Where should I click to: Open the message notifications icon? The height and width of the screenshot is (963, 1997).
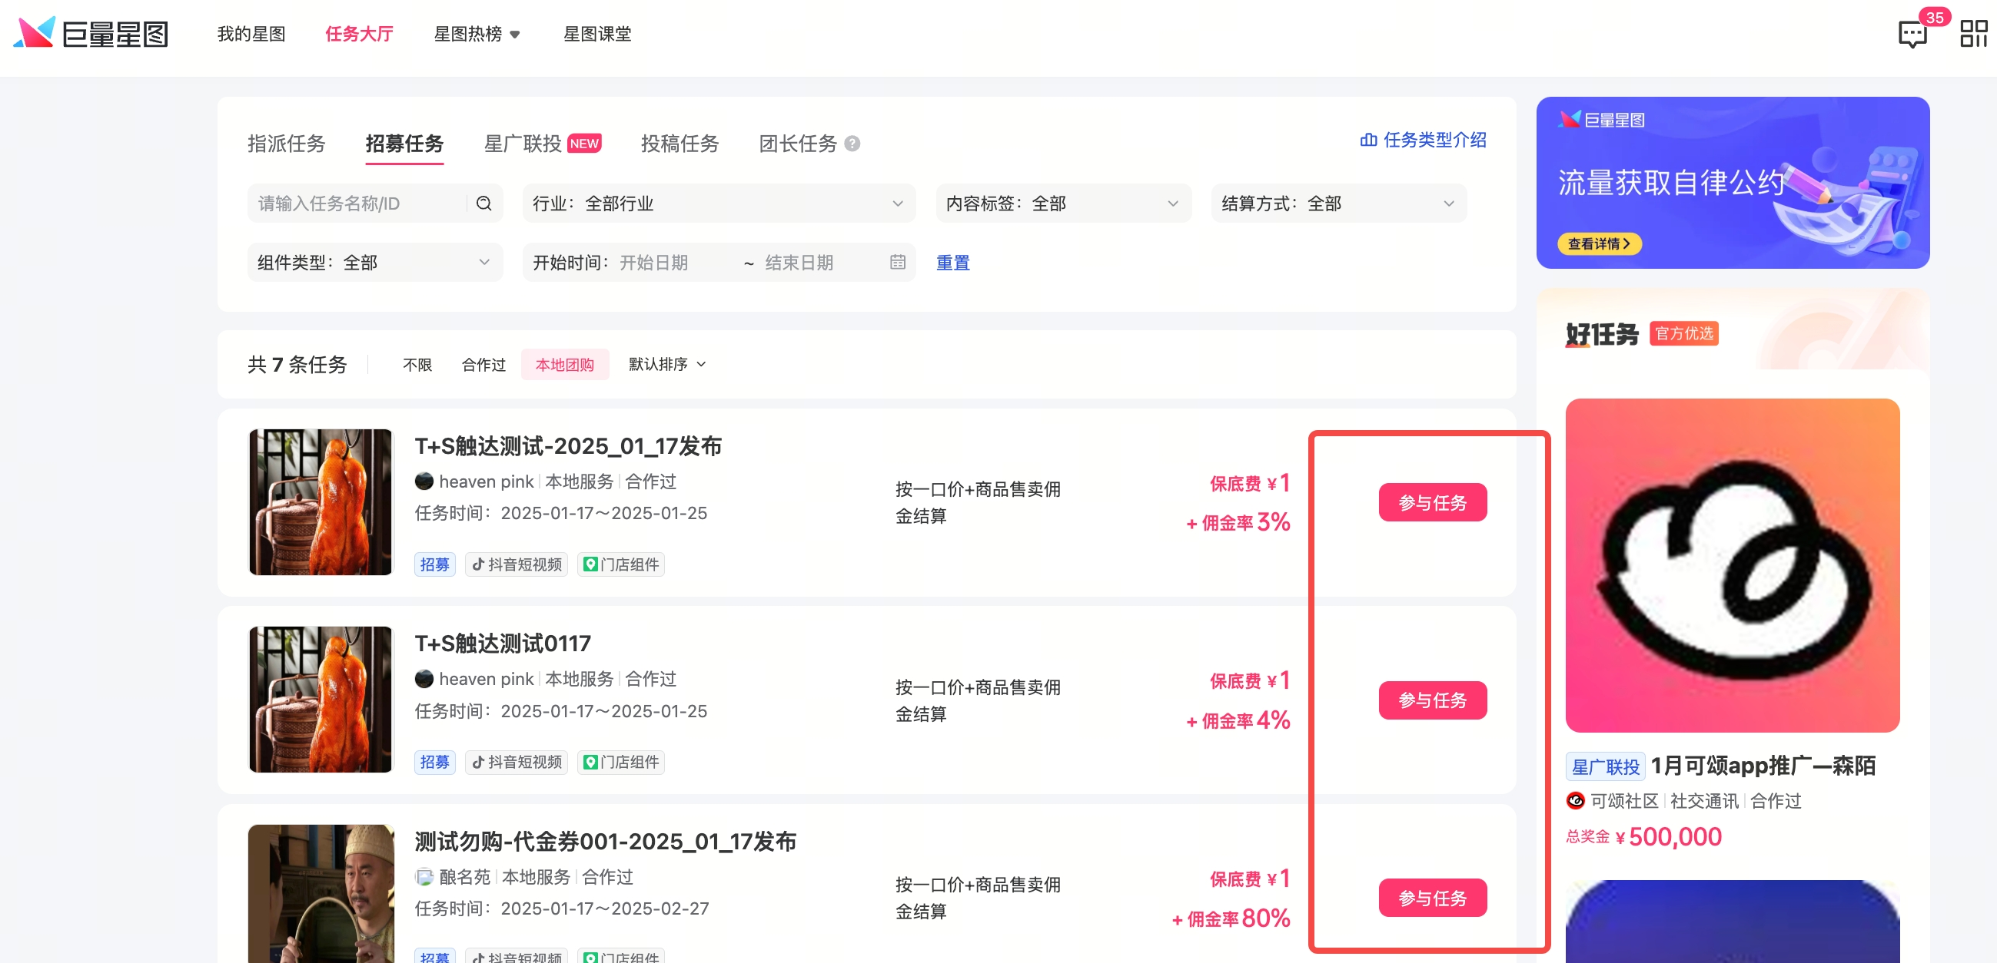pos(1912,34)
